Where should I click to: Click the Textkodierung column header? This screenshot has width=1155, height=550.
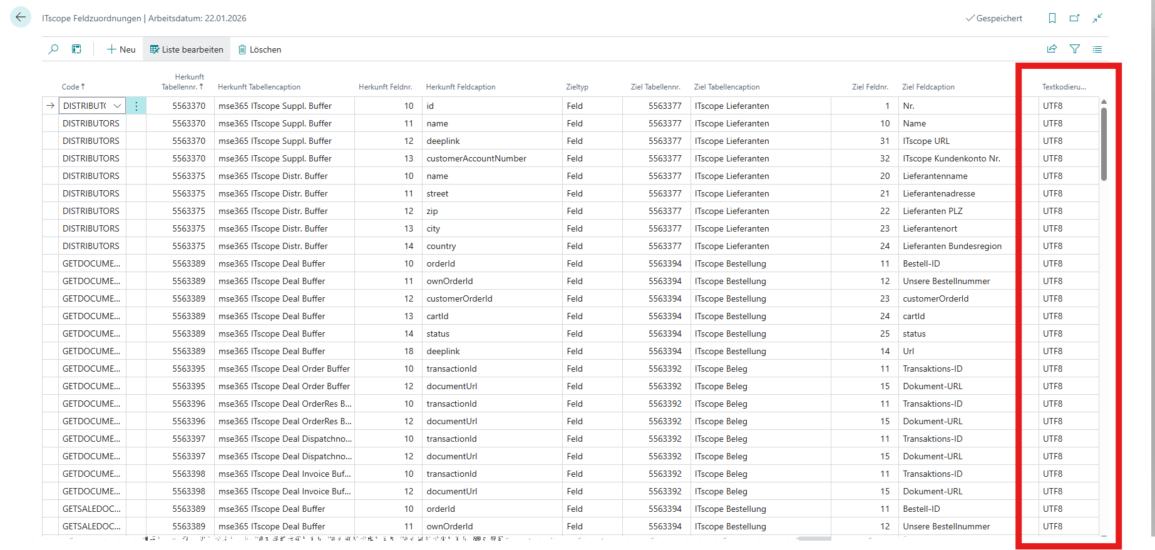[x=1064, y=87]
